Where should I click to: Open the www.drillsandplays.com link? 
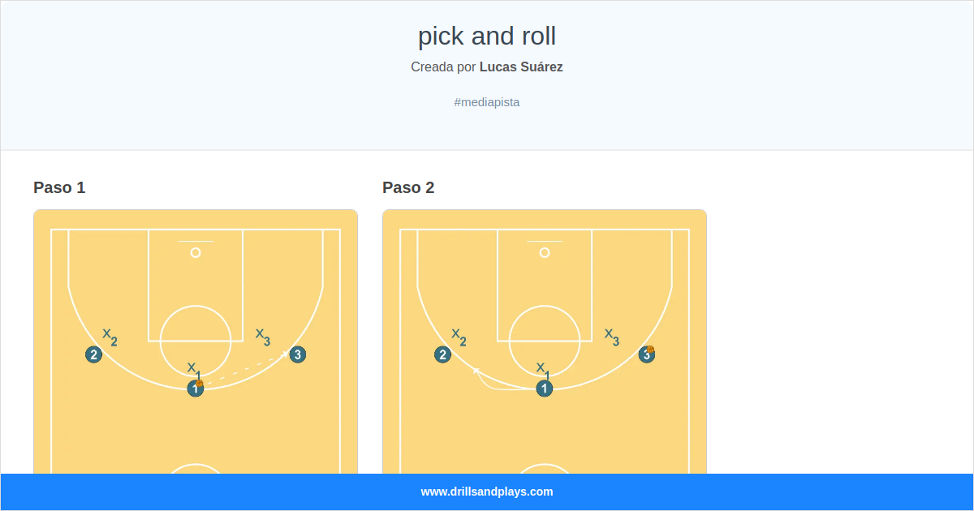(x=487, y=492)
